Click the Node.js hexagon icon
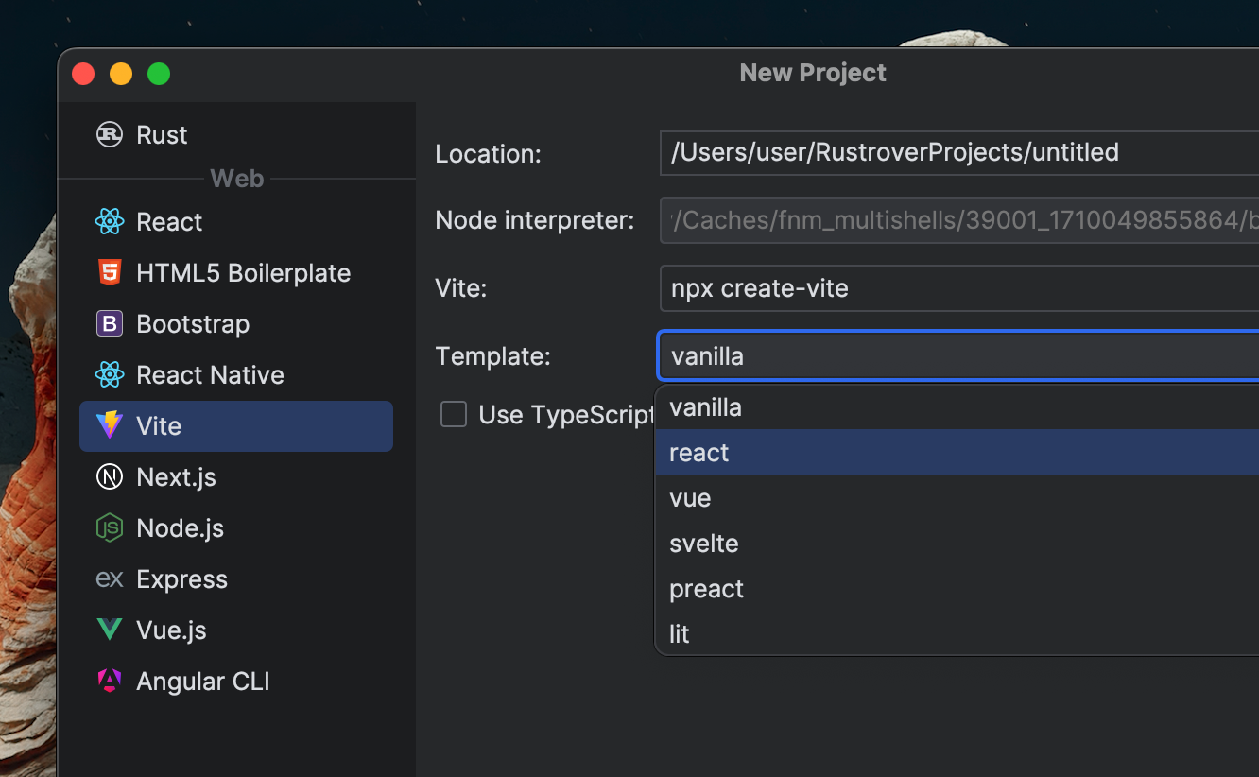 [x=110, y=528]
